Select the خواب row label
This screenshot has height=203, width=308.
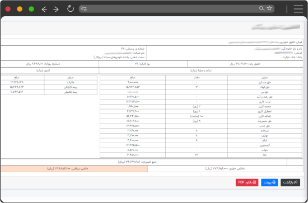click(x=264, y=150)
